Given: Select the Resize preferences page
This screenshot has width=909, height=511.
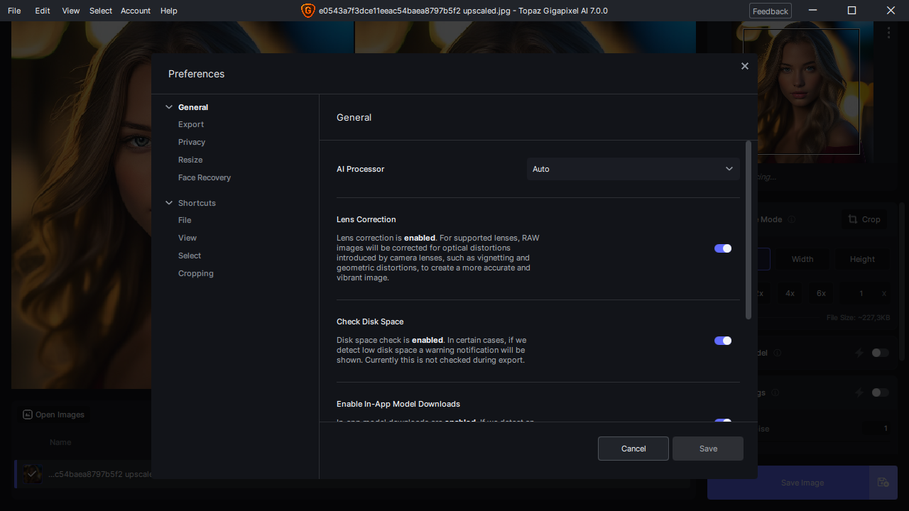Looking at the screenshot, I should click(x=190, y=160).
